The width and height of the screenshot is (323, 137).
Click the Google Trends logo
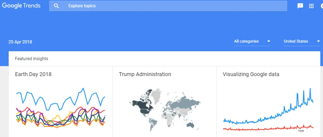(x=21, y=6)
